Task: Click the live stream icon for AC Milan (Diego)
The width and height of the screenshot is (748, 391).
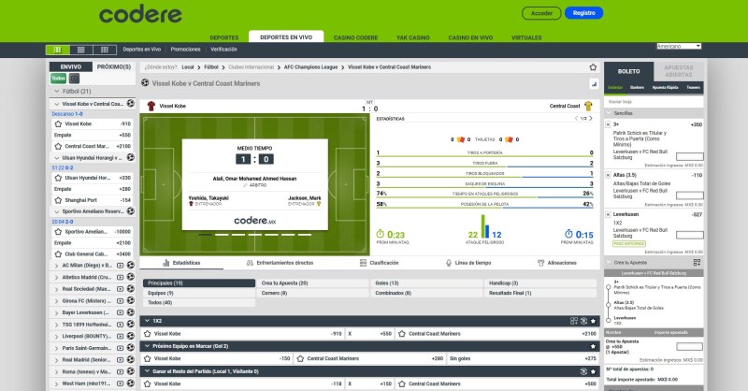Action: coord(121,266)
